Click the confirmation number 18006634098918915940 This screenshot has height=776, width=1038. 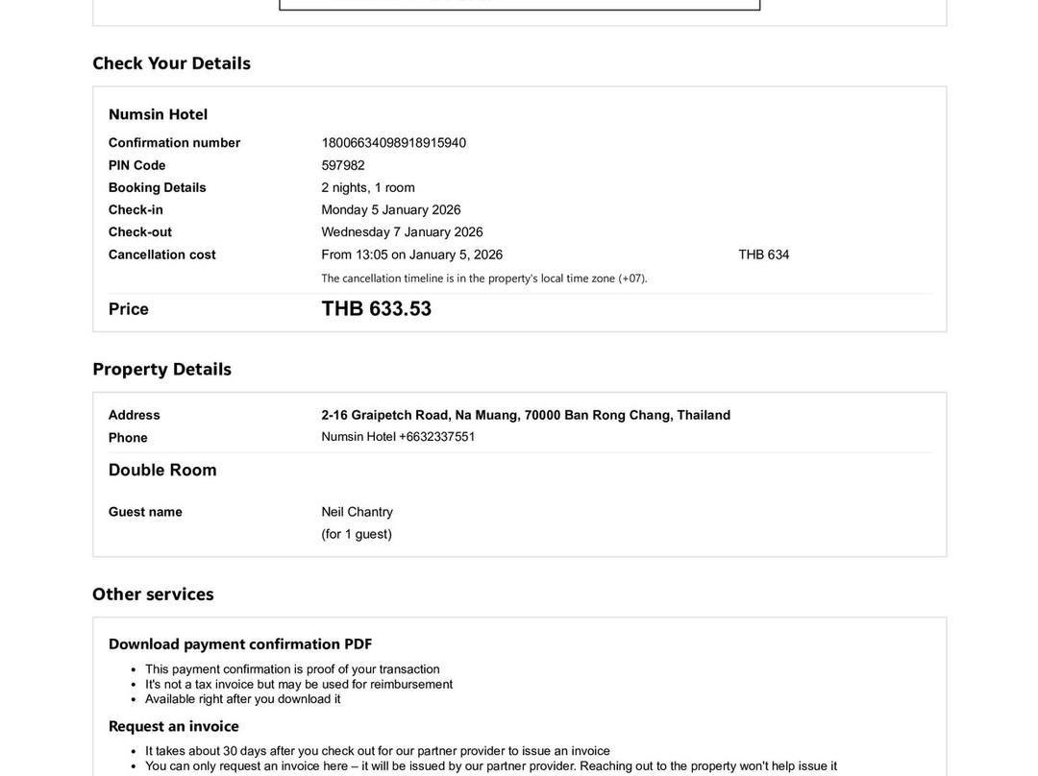(393, 143)
